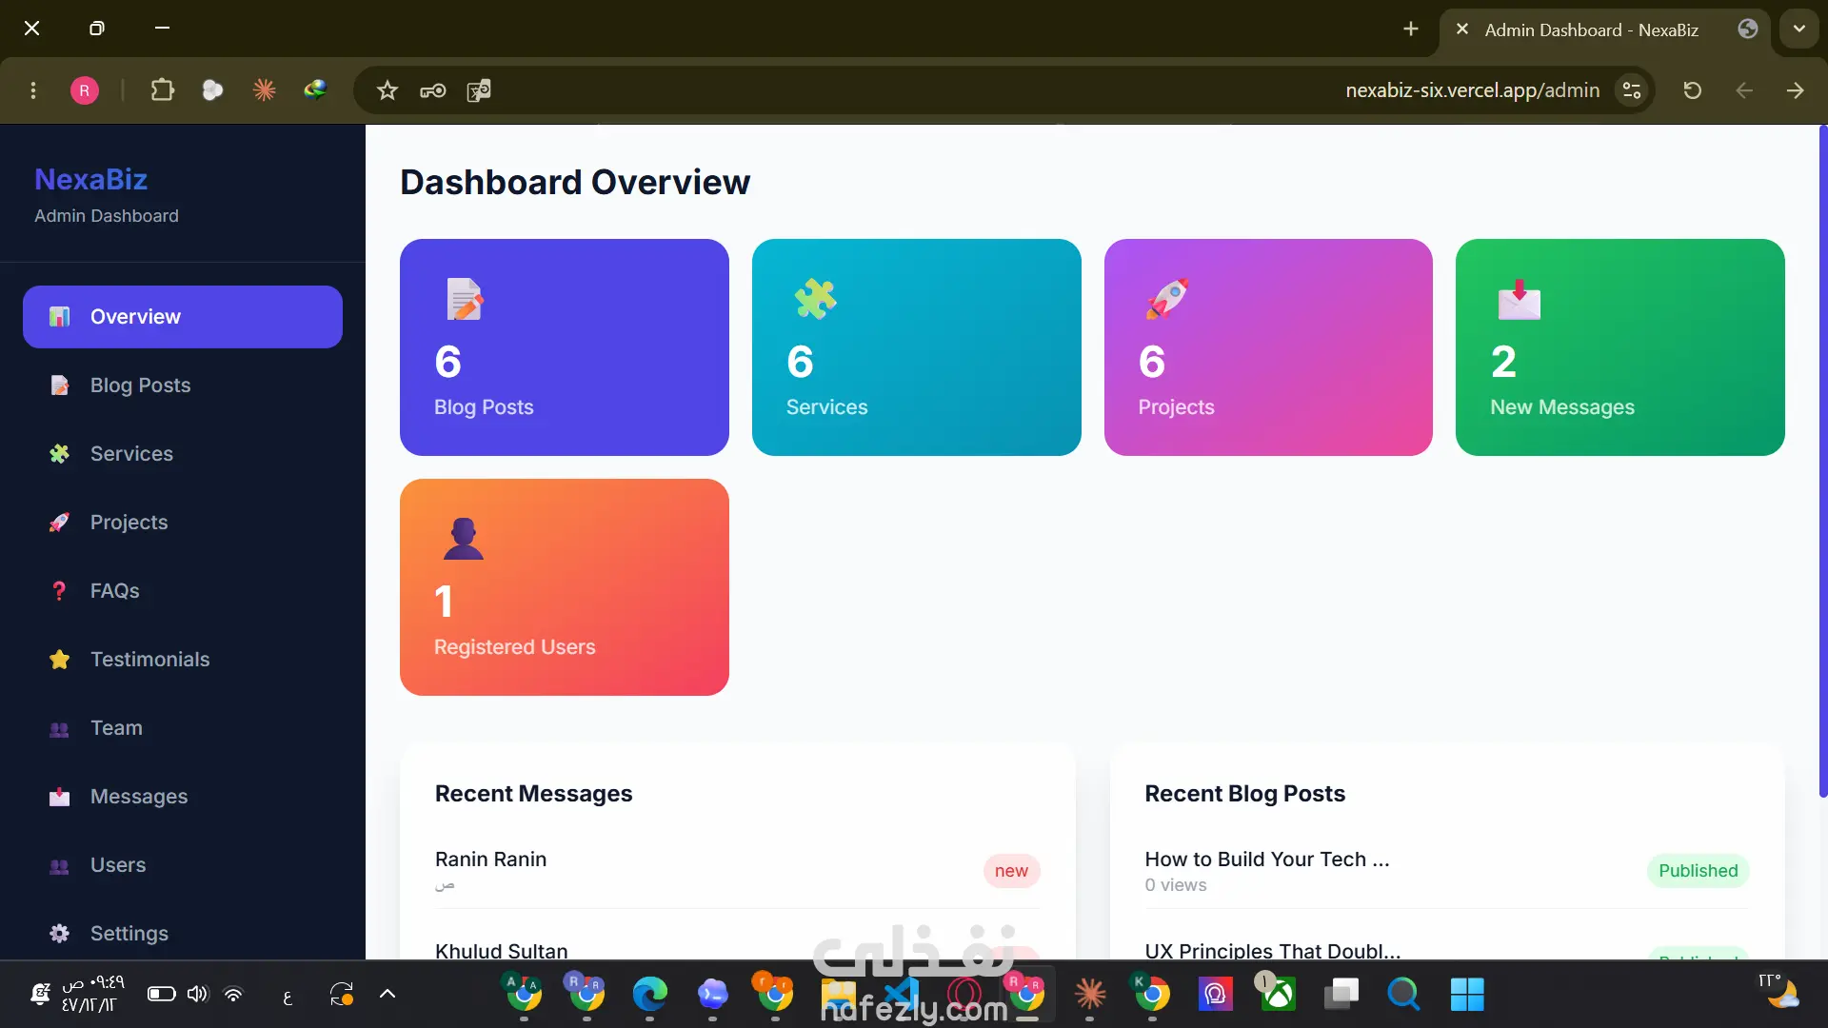1828x1028 pixels.
Task: Click the Messages envelope icon in sidebar
Action: pos(60,797)
